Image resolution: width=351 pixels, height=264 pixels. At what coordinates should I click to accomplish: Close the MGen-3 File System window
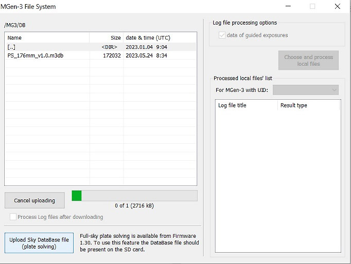[x=337, y=6]
